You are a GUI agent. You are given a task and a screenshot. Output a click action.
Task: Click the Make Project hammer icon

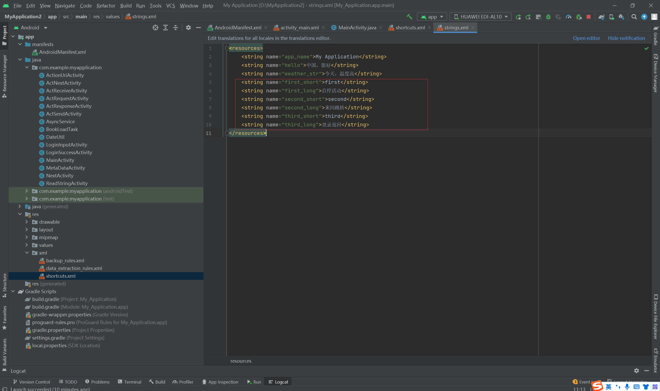click(409, 16)
